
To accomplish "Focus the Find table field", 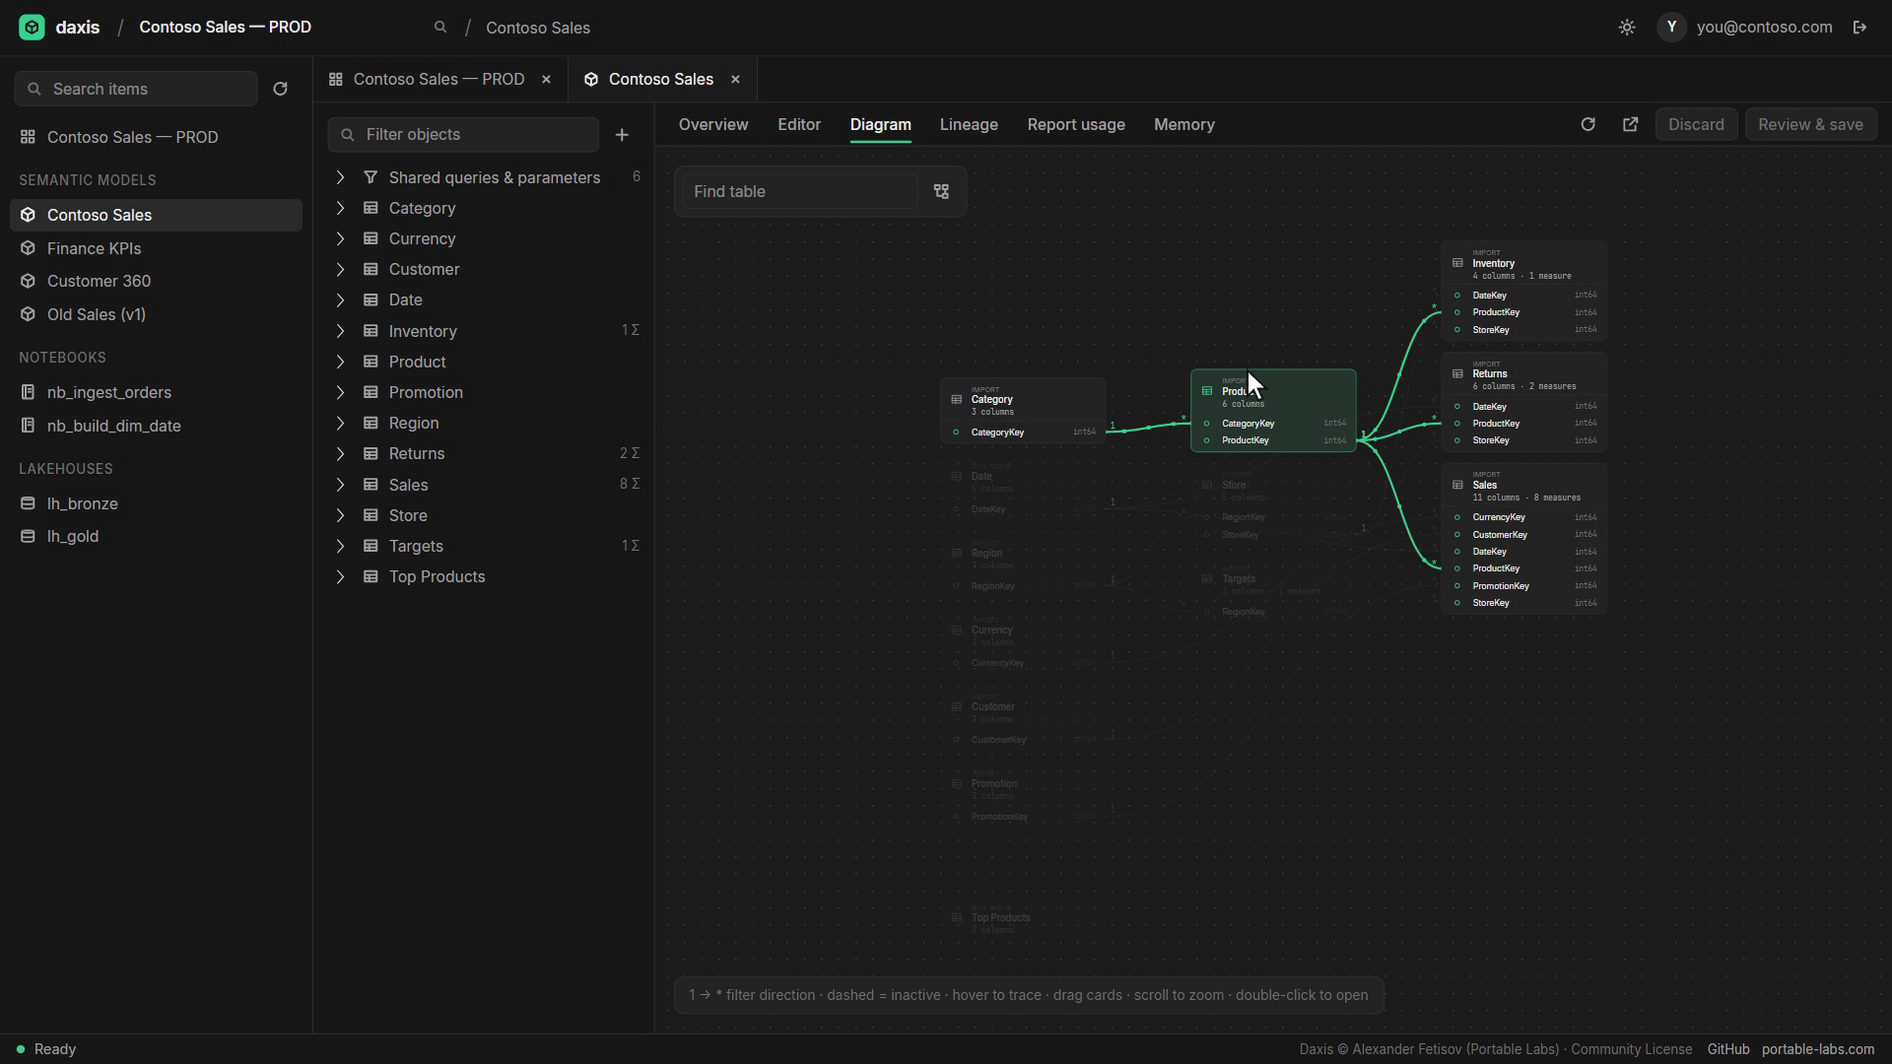I will click(800, 192).
